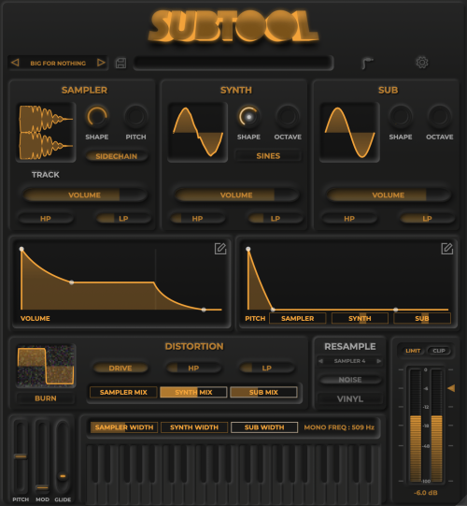Adjust the Sampler LP filter slider

[x=123, y=219]
